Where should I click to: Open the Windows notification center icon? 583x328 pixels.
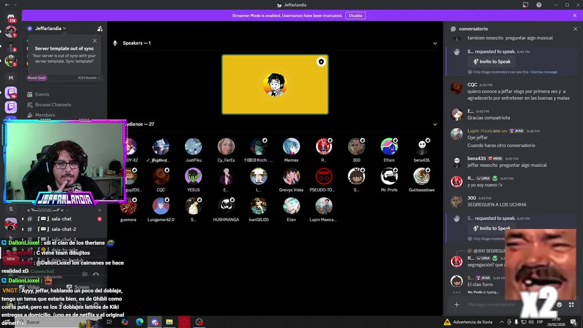[x=573, y=322]
